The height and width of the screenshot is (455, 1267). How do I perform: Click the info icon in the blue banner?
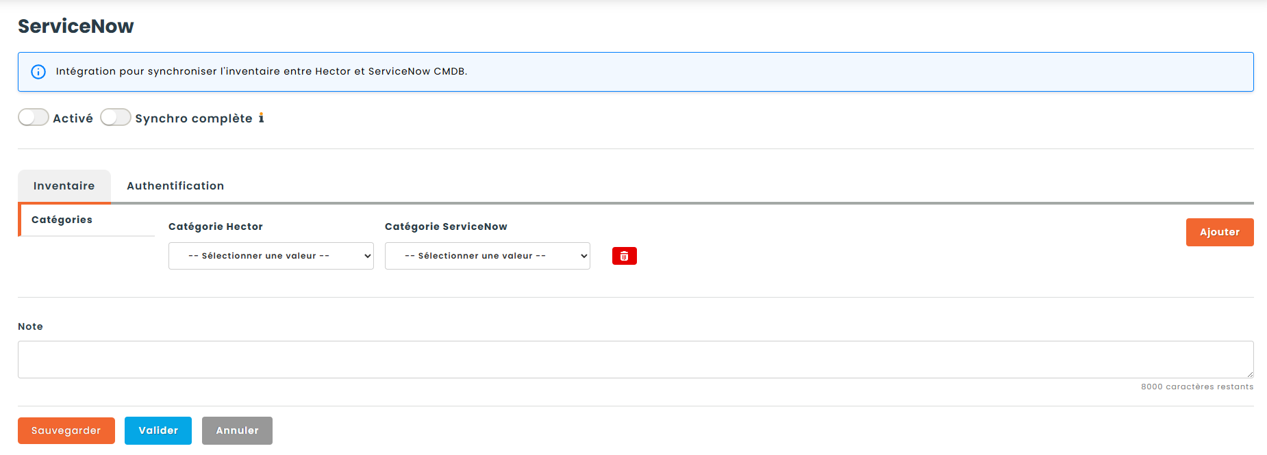pyautogui.click(x=38, y=72)
